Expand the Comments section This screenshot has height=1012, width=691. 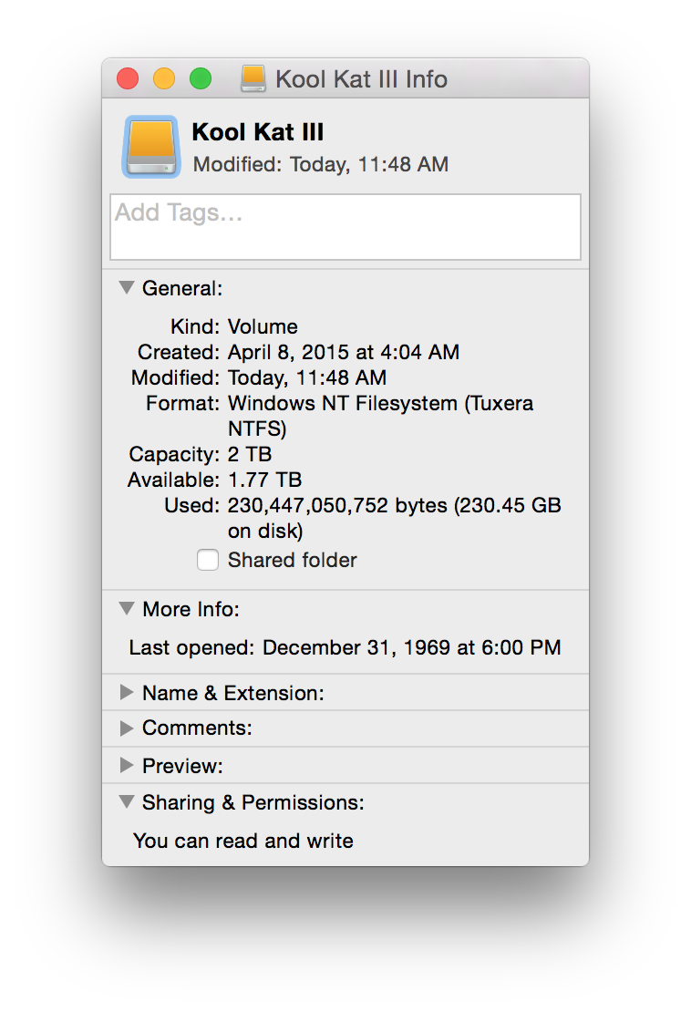click(127, 728)
